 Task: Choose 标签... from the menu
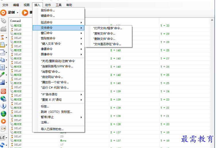point(59,106)
